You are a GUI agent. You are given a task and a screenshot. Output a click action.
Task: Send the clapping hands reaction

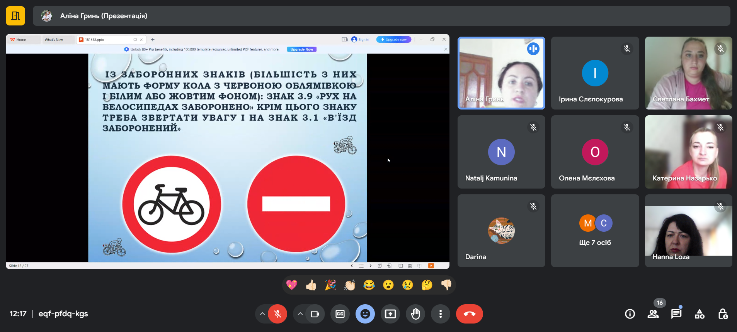tap(350, 285)
